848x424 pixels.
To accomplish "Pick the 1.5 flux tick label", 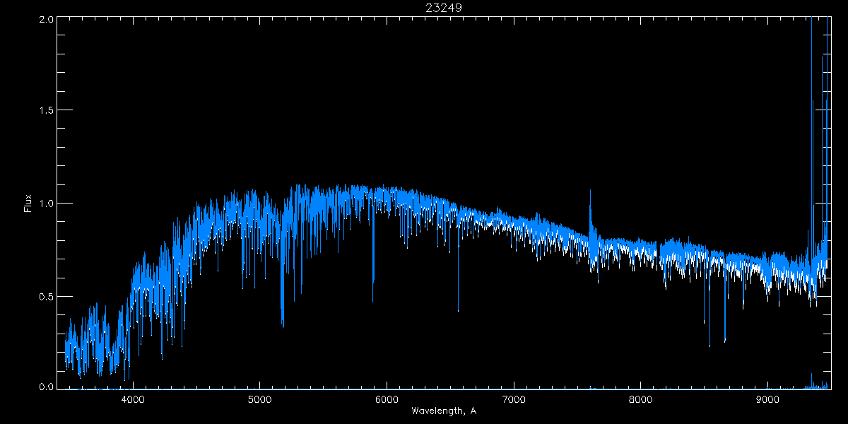I will point(46,111).
